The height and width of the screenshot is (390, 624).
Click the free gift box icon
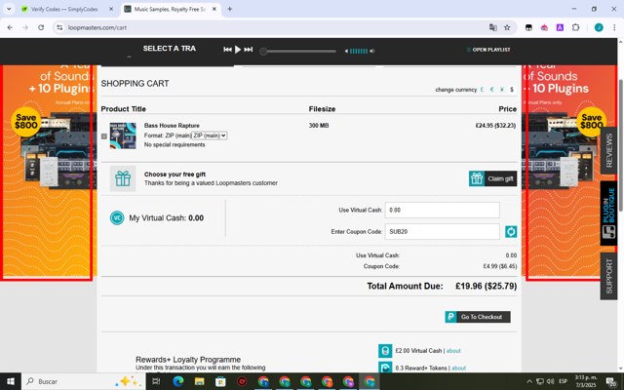123,178
